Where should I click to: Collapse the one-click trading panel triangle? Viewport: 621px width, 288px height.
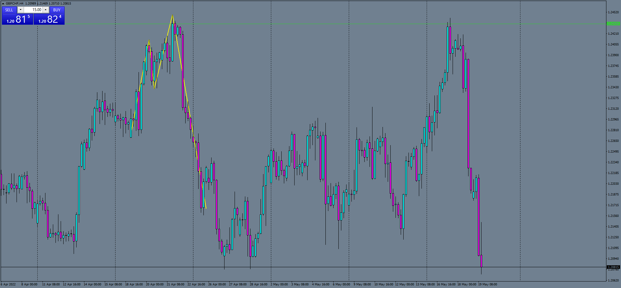tap(3, 4)
